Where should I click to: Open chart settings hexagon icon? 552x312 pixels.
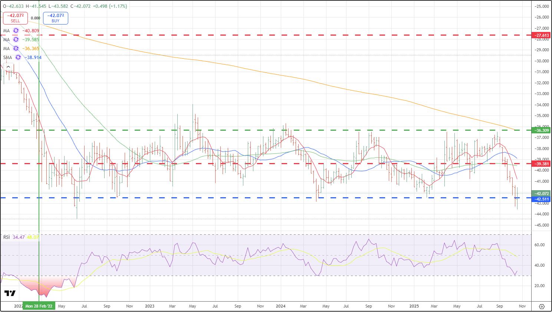[542, 306]
